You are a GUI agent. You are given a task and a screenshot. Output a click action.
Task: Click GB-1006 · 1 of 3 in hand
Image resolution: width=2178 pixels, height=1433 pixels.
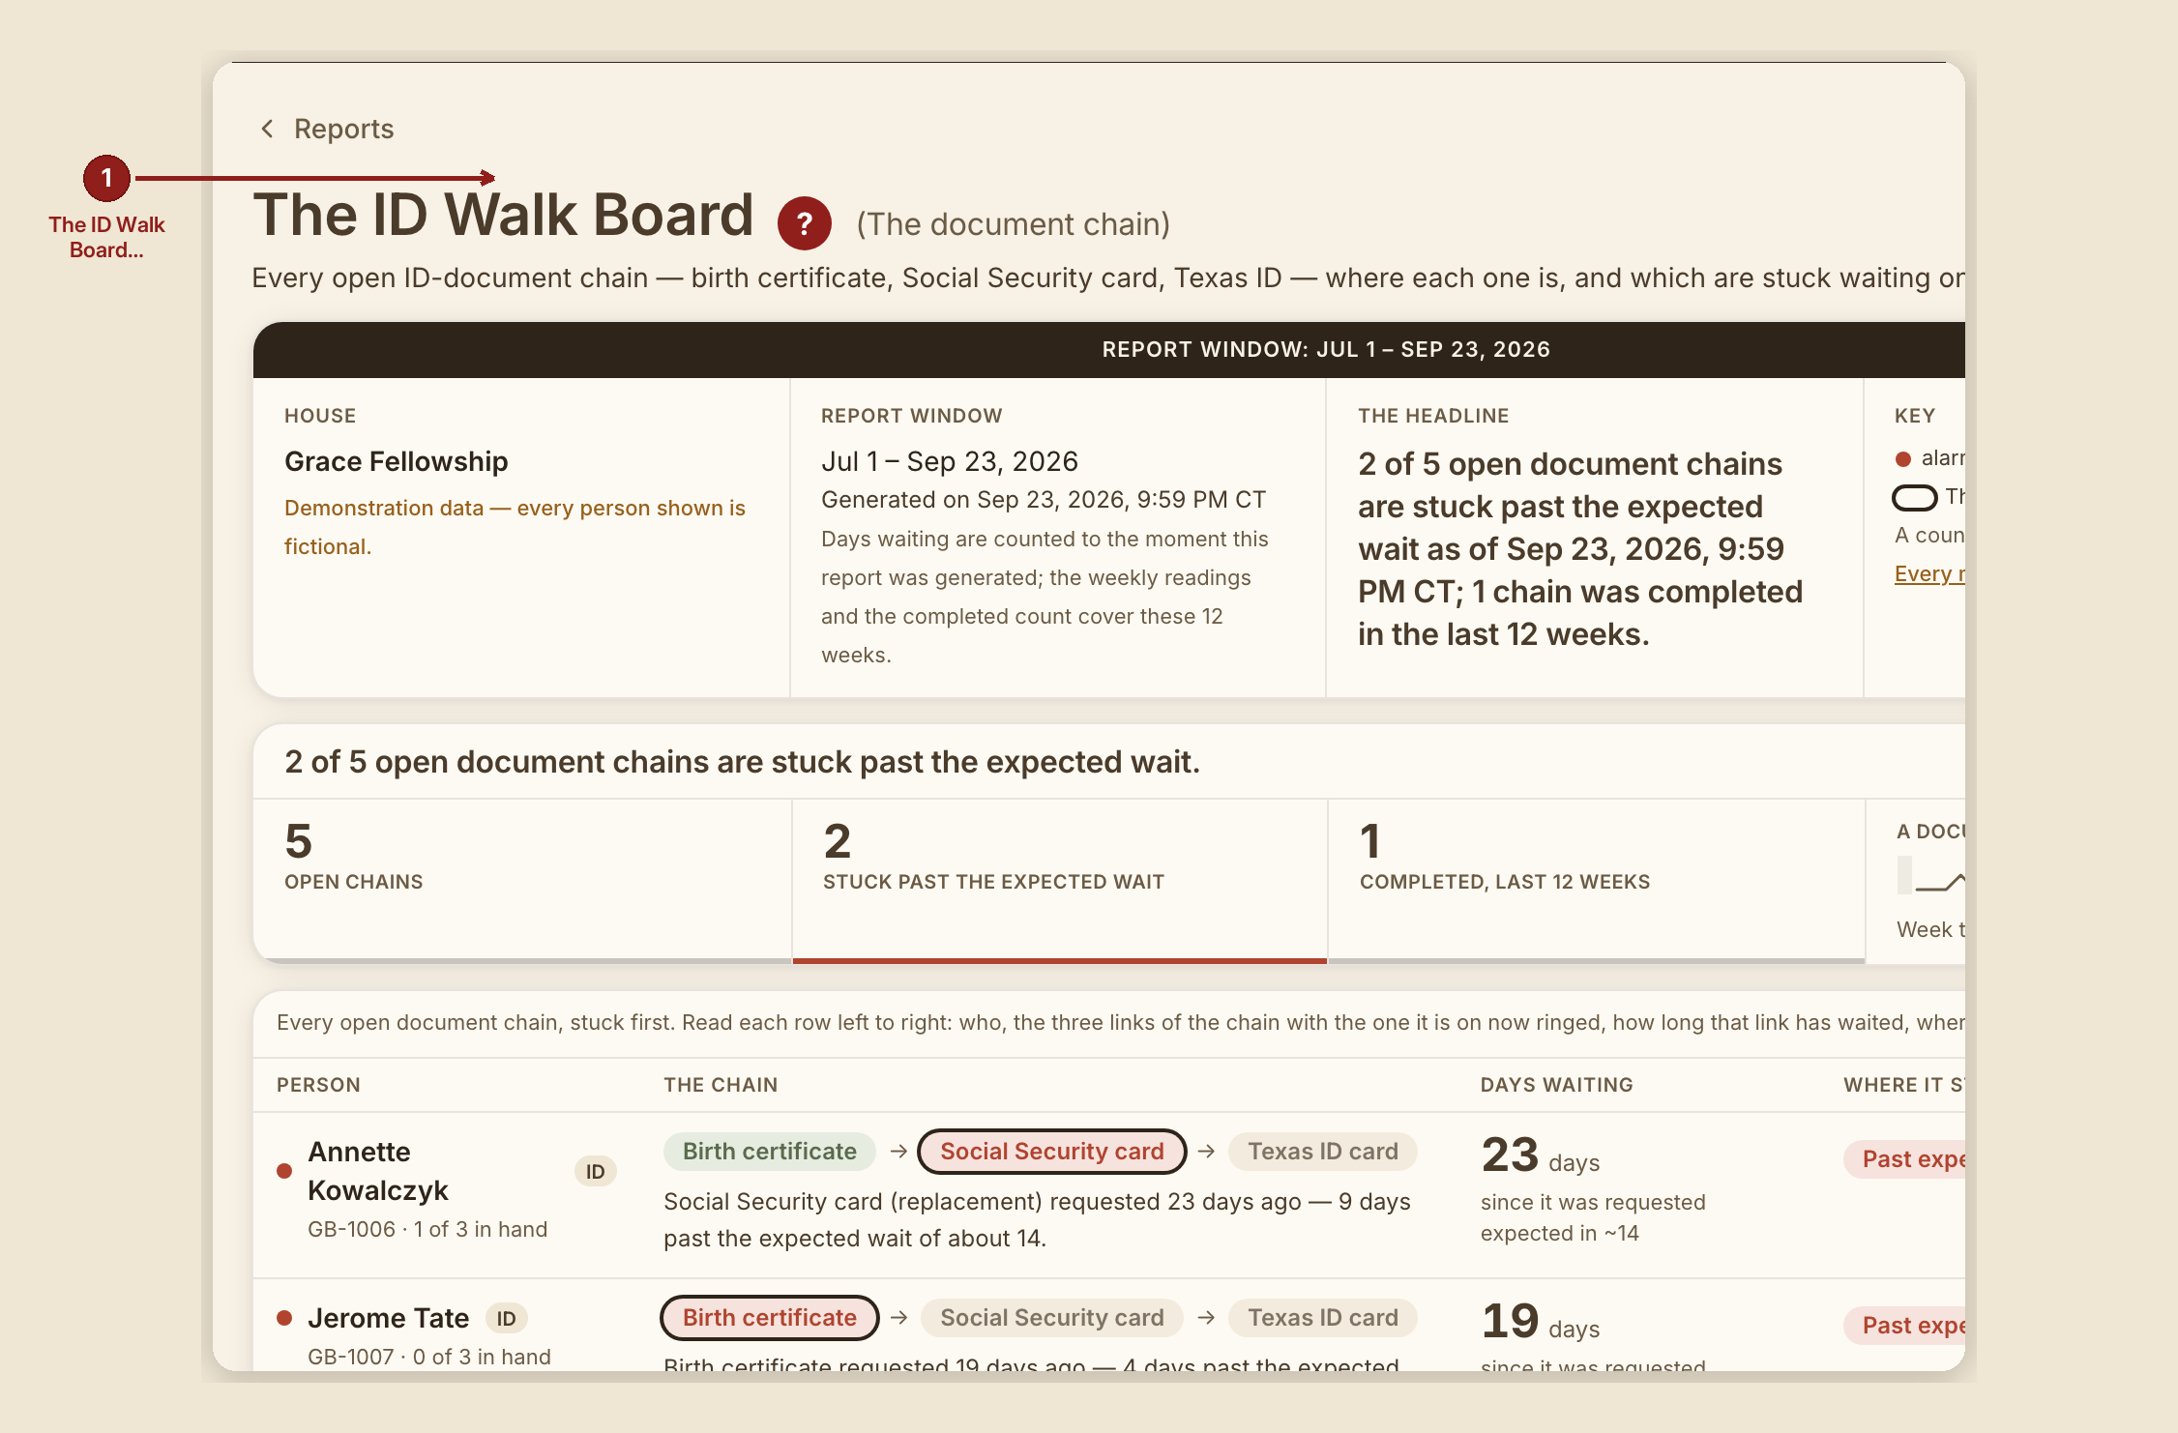coord(427,1229)
